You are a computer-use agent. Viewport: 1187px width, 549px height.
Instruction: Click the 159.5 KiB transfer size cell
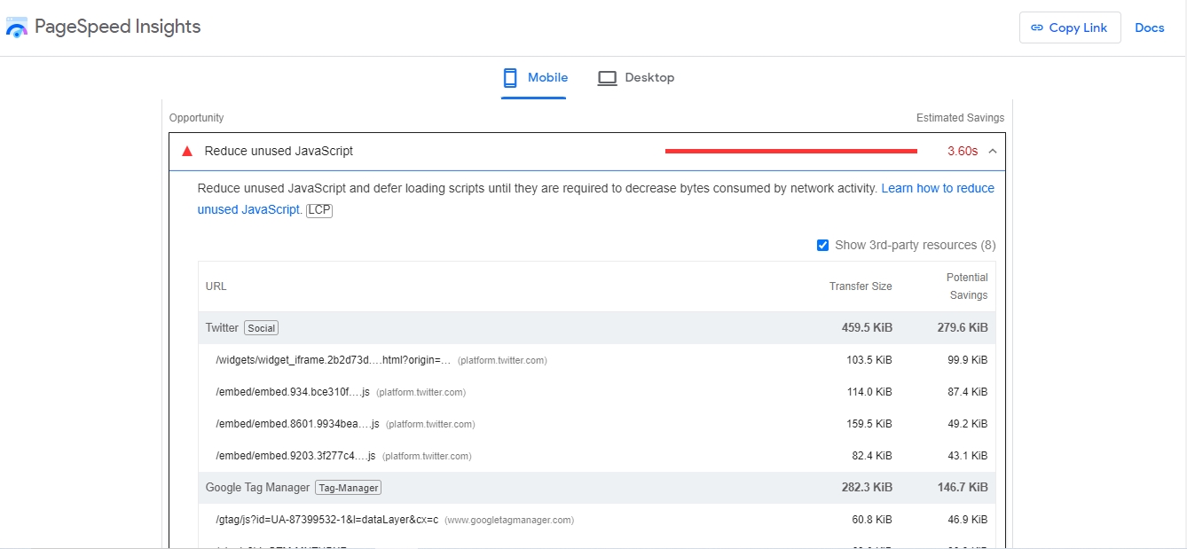coord(869,424)
